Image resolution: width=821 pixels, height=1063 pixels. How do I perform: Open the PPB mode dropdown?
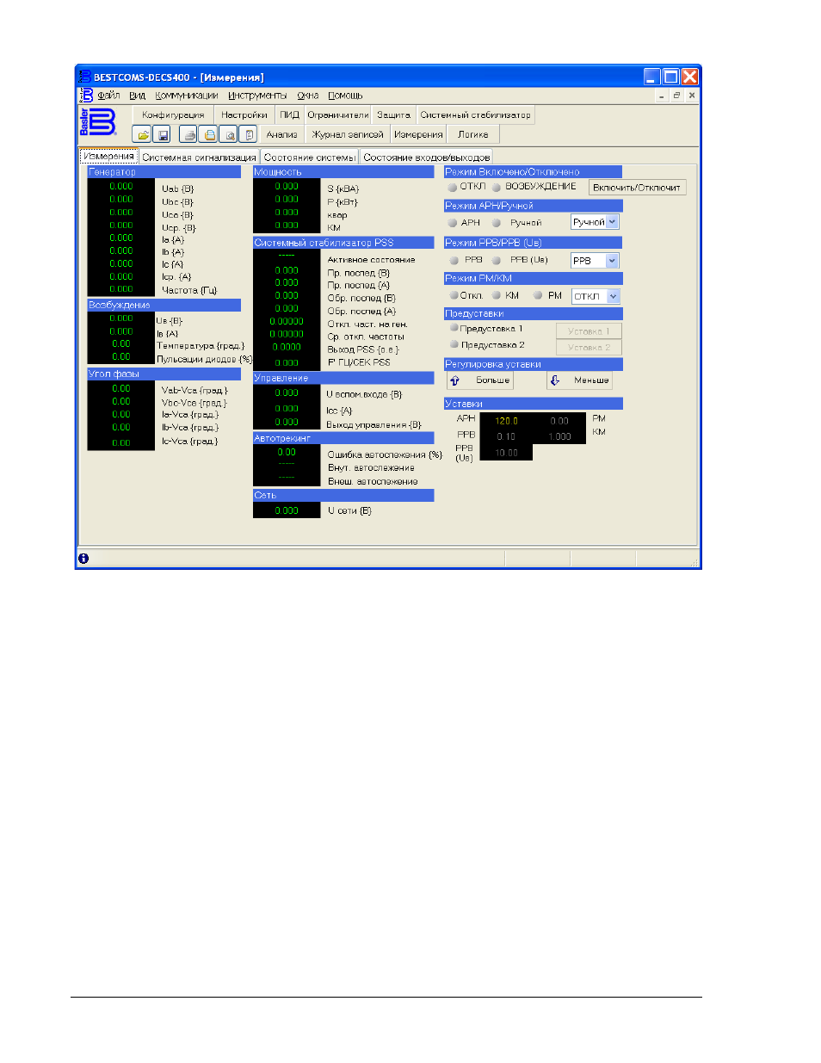click(x=613, y=261)
